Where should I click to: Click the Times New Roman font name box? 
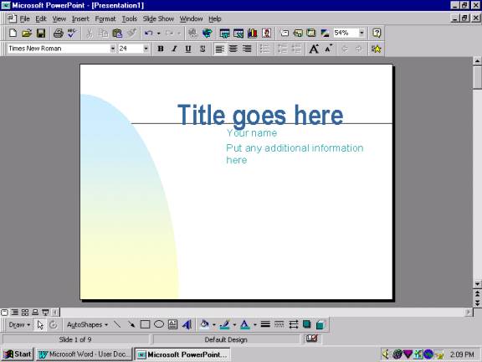pos(59,49)
